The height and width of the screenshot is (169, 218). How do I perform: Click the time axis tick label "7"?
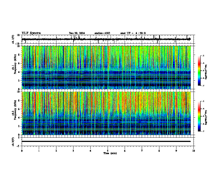[x=142, y=151]
